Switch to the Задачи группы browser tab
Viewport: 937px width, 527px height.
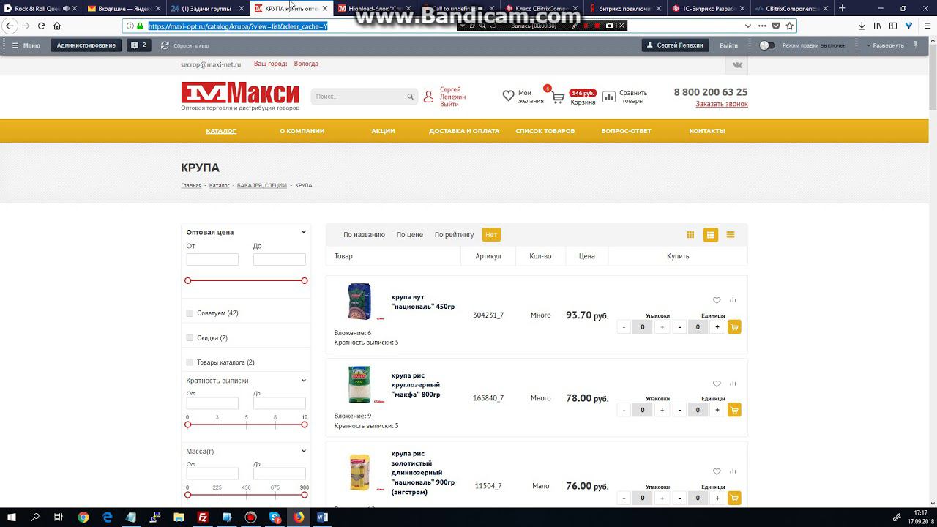206,8
